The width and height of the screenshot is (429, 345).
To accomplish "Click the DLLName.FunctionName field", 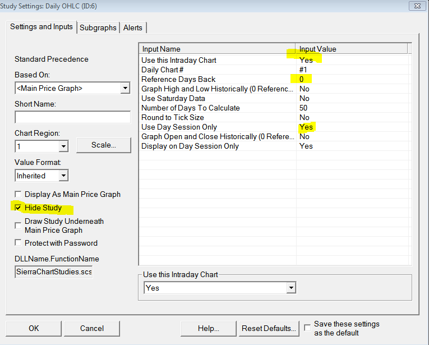I will (54, 272).
